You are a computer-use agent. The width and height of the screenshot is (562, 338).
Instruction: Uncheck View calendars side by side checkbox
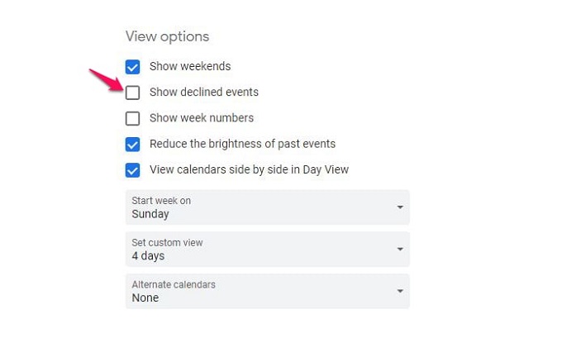(x=132, y=170)
